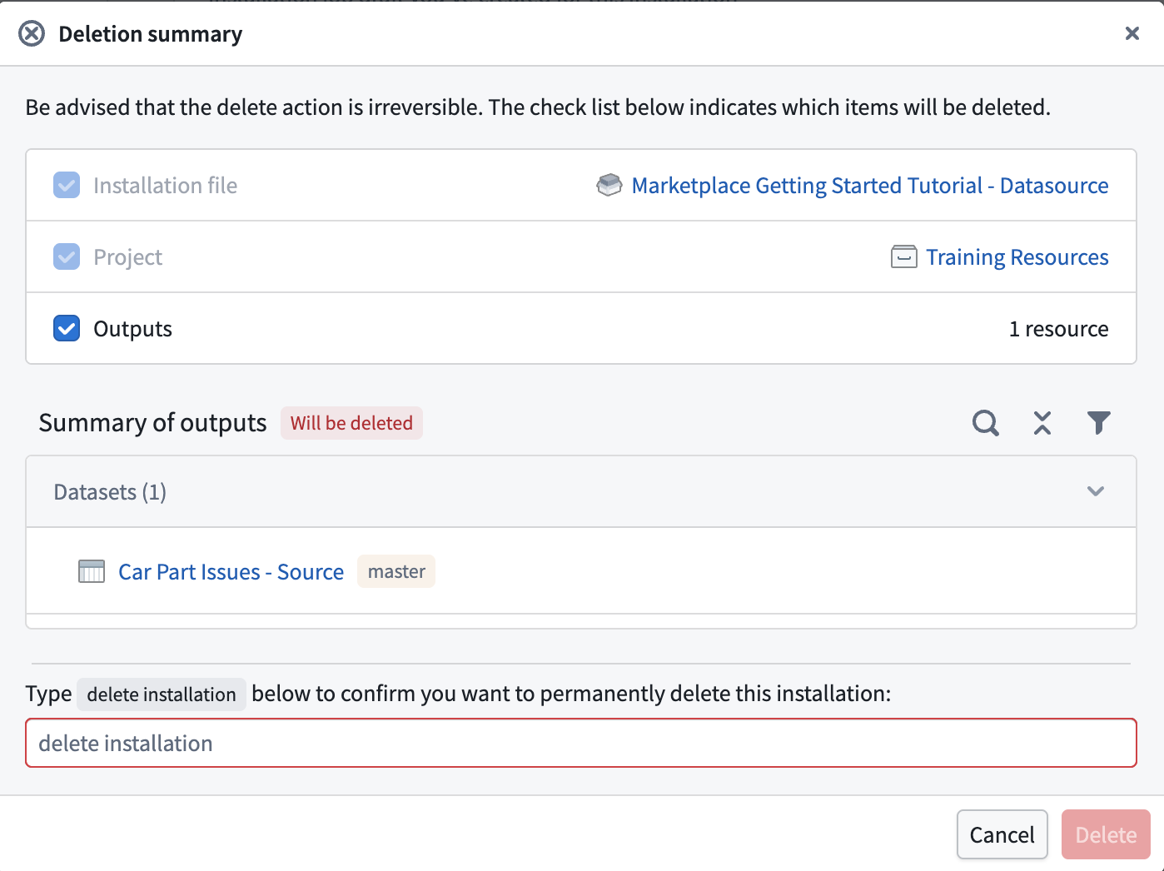Click the Summary of outputs heading
The image size is (1164, 871).
pyautogui.click(x=152, y=422)
